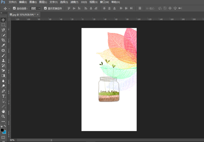Viewport: 204px width, 142px height.
Task: Click the 50% zoom level field
Action: coord(12,140)
